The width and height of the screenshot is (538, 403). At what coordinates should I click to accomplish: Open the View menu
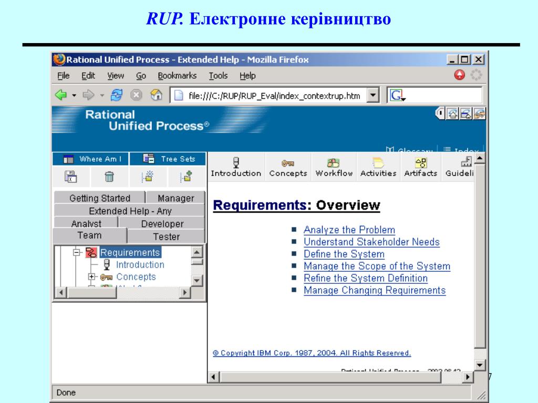pyautogui.click(x=115, y=76)
